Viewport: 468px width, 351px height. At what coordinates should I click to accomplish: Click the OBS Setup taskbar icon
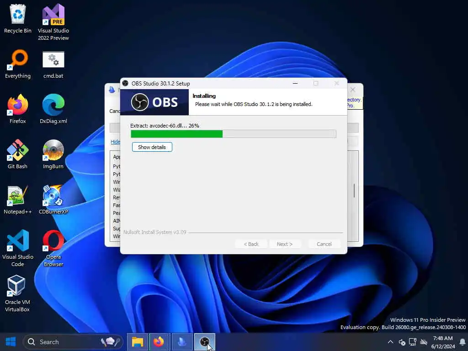click(x=204, y=342)
